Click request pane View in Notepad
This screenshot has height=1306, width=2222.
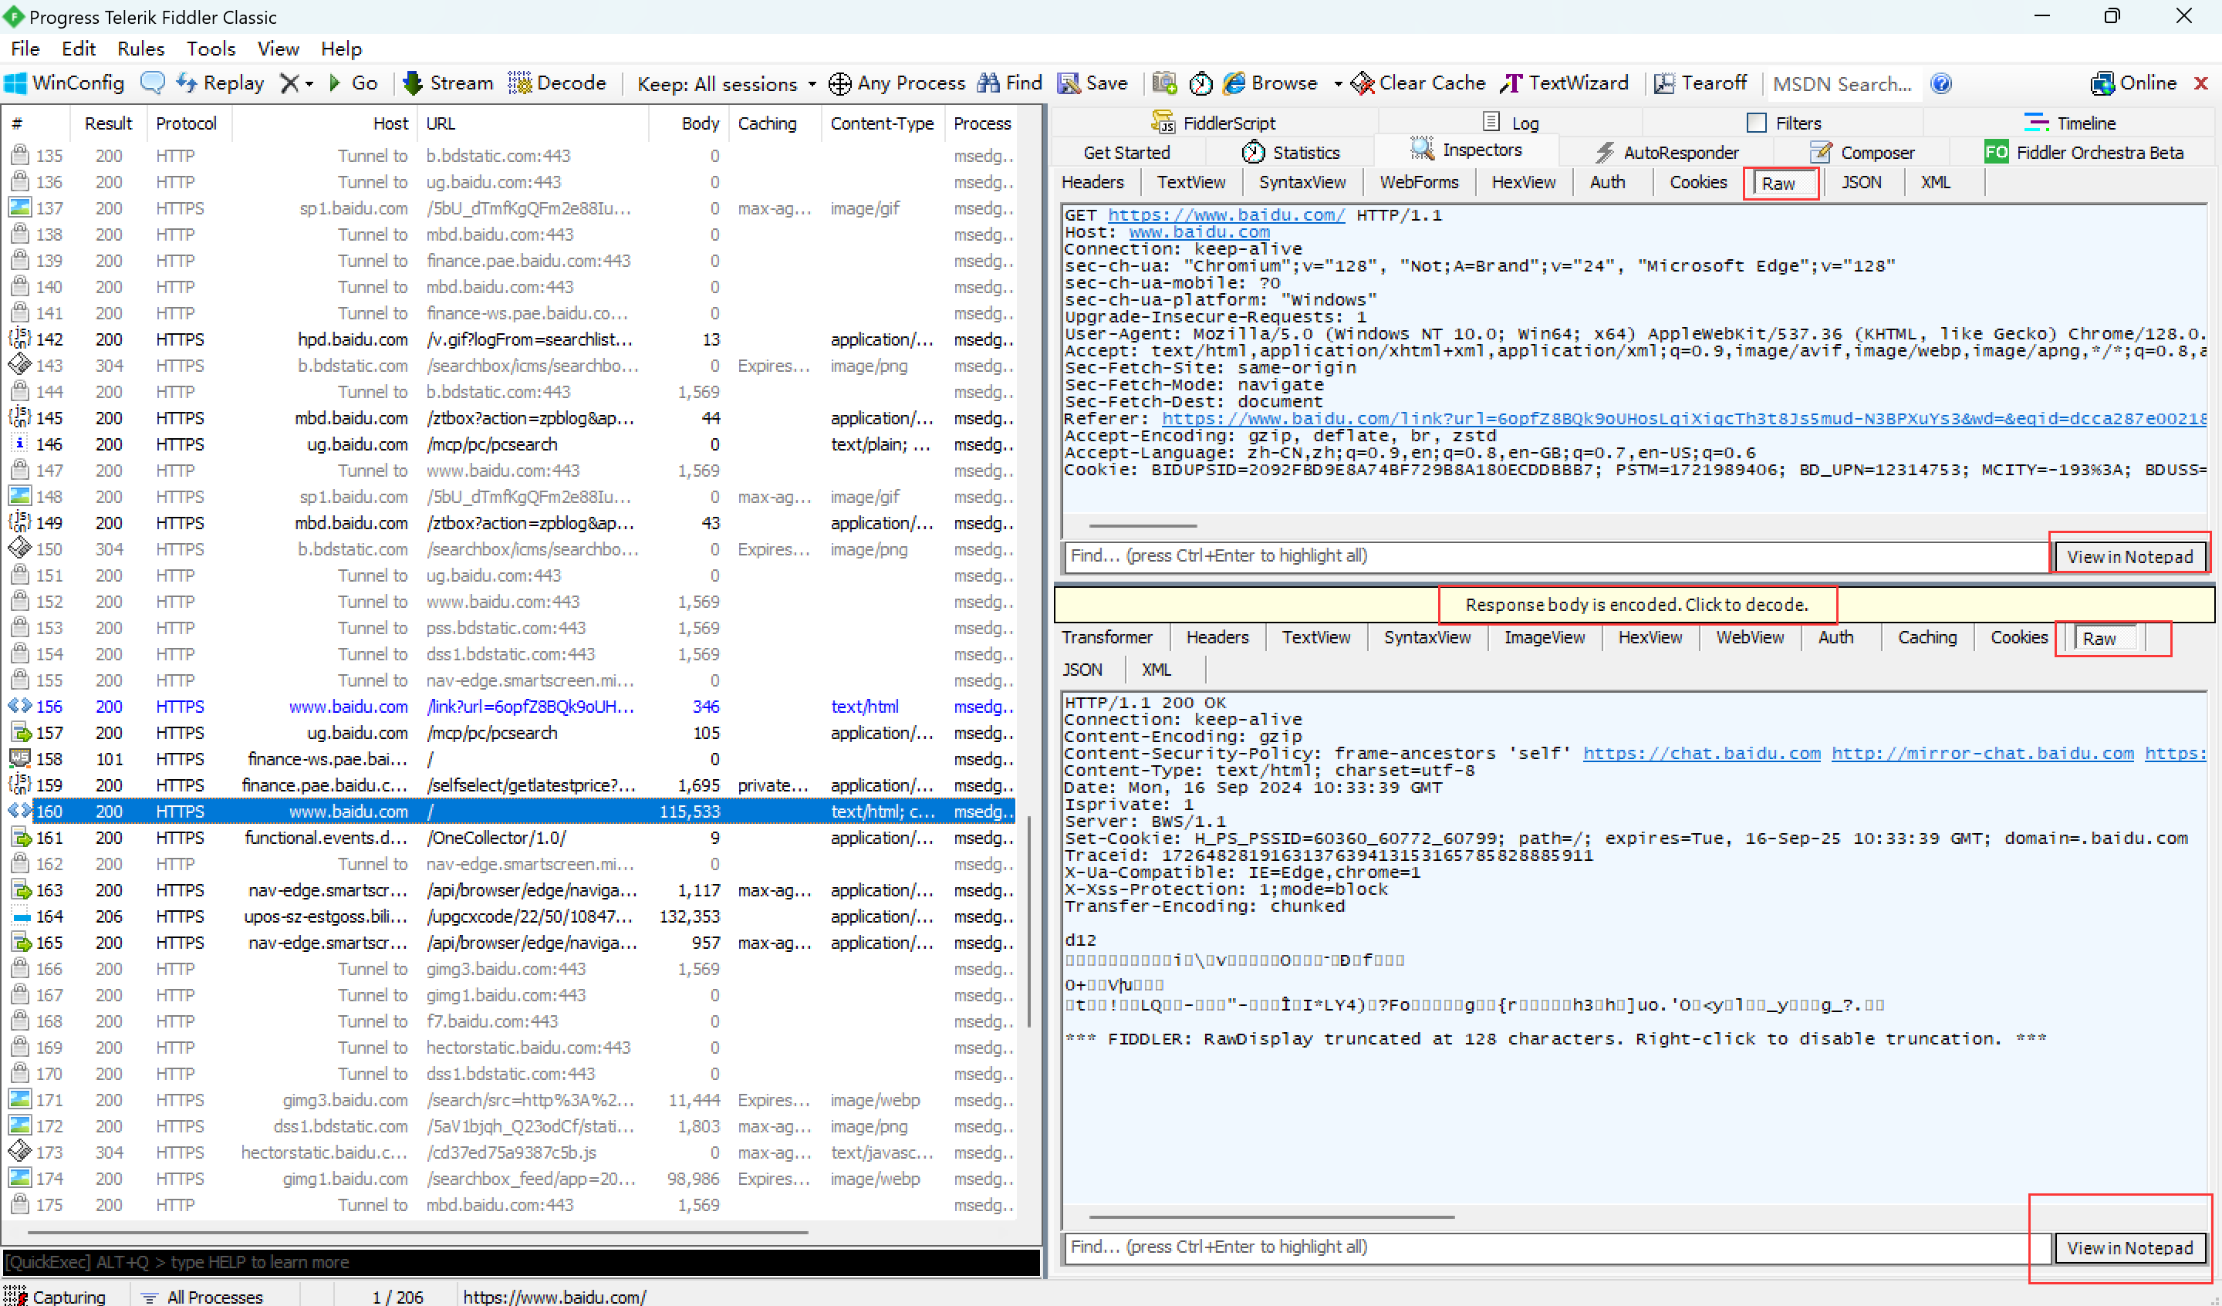[2129, 556]
